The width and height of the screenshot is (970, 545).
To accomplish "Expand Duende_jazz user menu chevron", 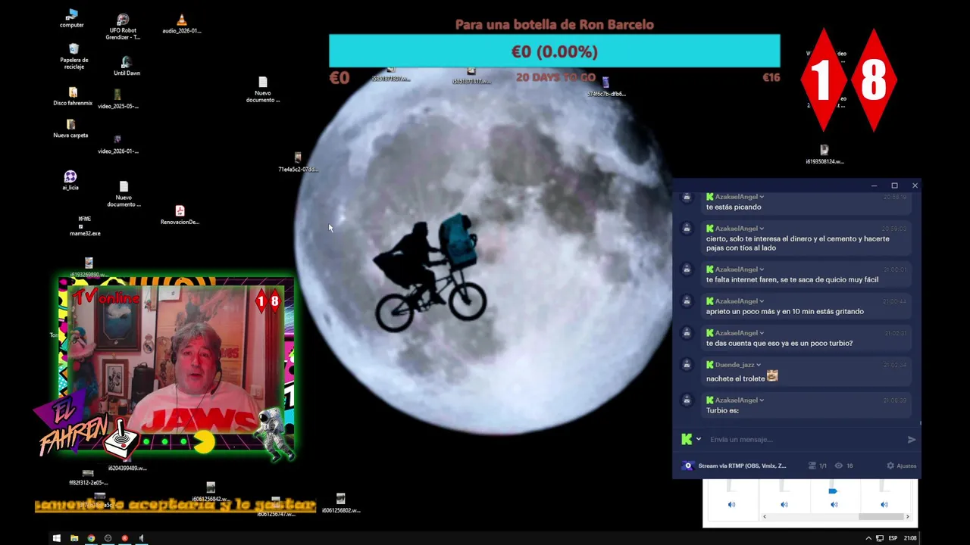I will click(x=759, y=365).
